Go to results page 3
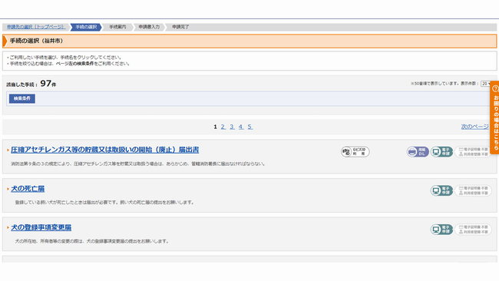The height and width of the screenshot is (281, 499). coord(232,127)
